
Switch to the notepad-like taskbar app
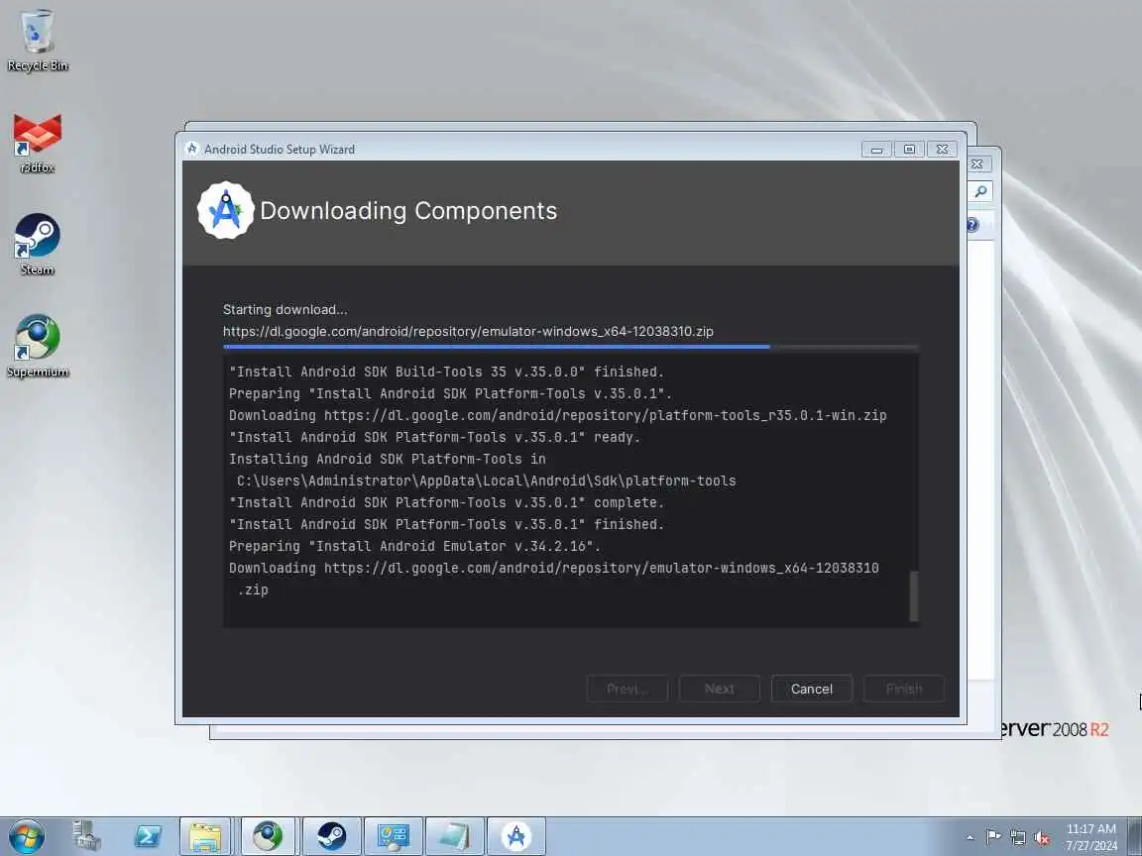[x=454, y=836]
